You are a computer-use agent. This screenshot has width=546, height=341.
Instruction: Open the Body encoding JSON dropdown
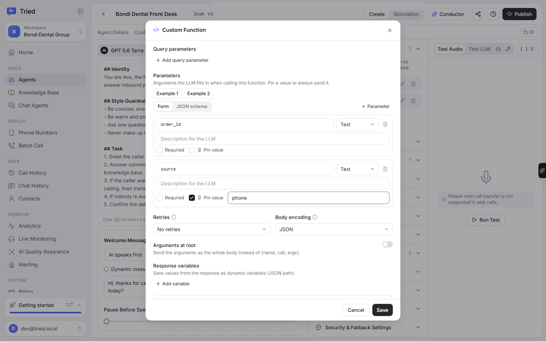coord(334,229)
